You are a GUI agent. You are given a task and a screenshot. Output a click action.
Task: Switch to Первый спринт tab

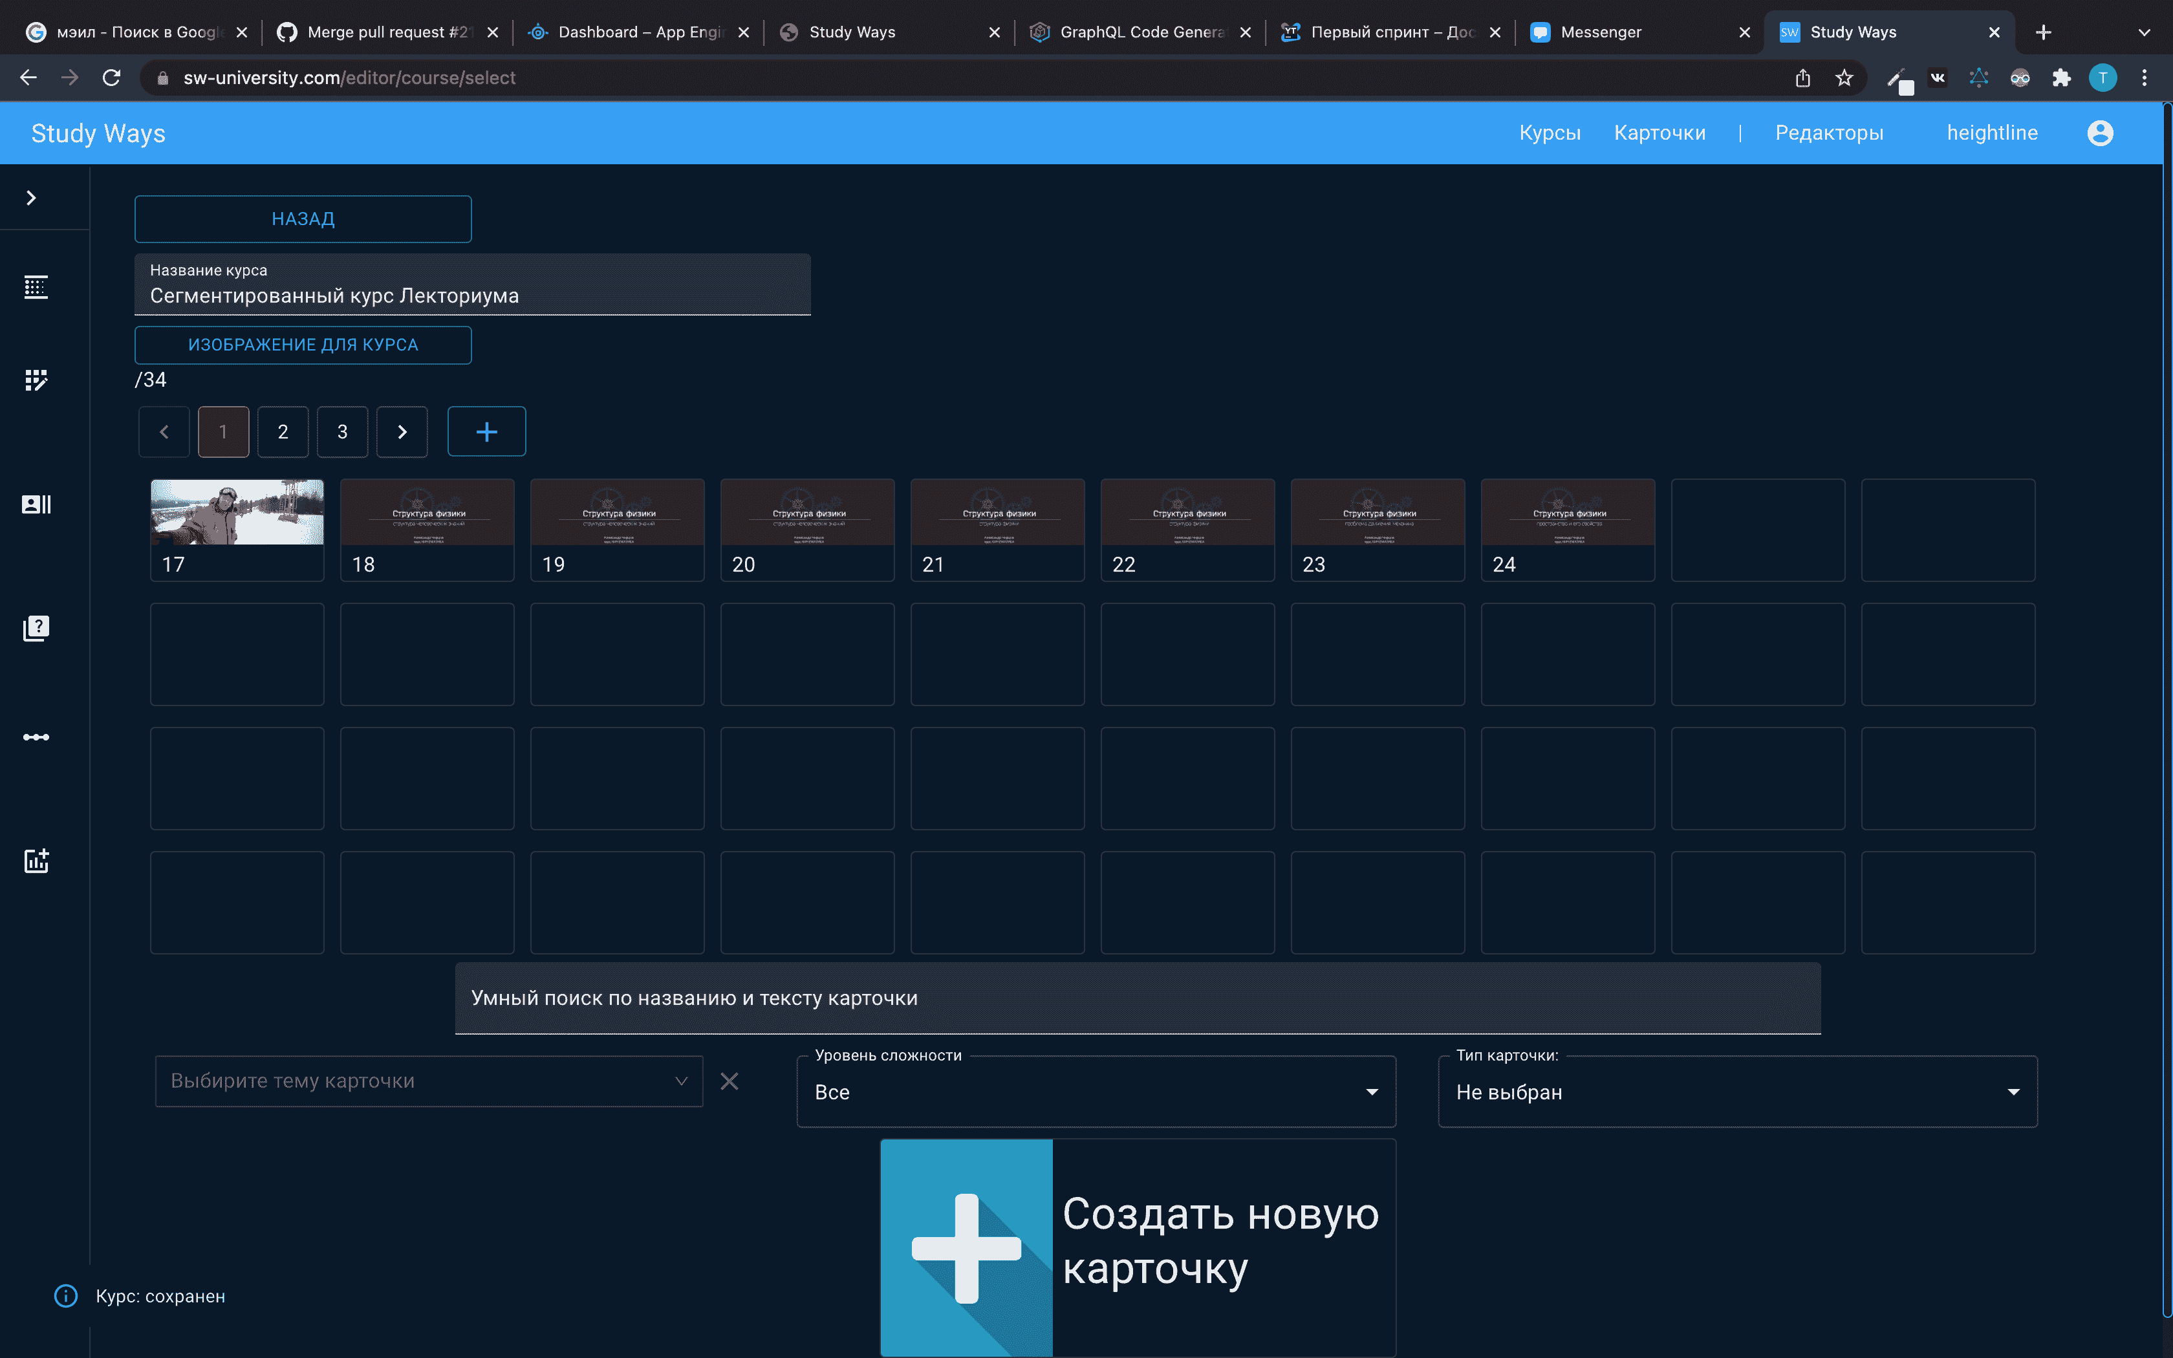1392,32
